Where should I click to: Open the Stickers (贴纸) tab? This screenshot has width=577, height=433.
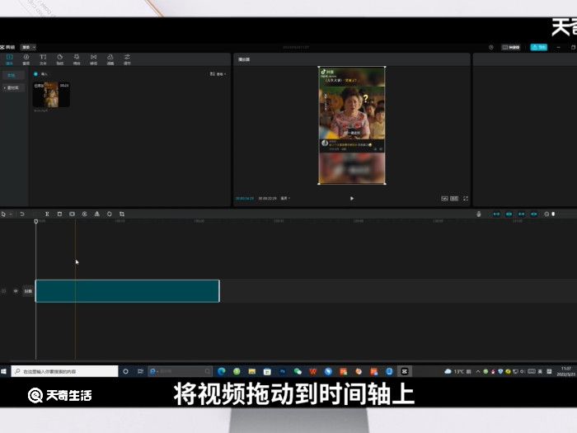[60, 59]
